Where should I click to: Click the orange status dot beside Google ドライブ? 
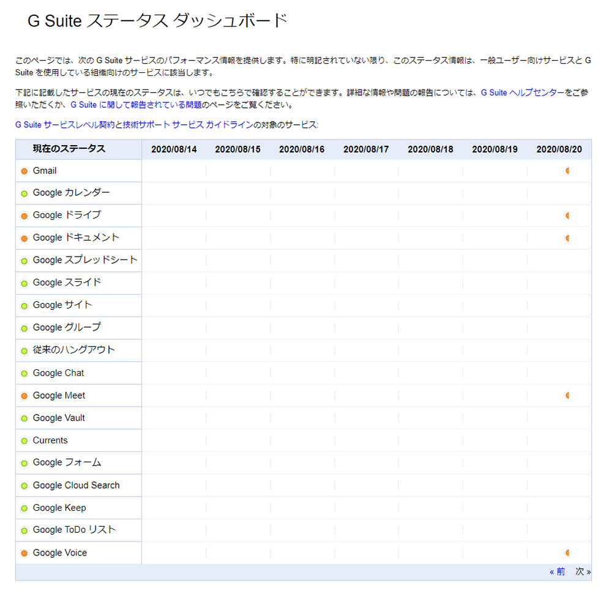24,216
